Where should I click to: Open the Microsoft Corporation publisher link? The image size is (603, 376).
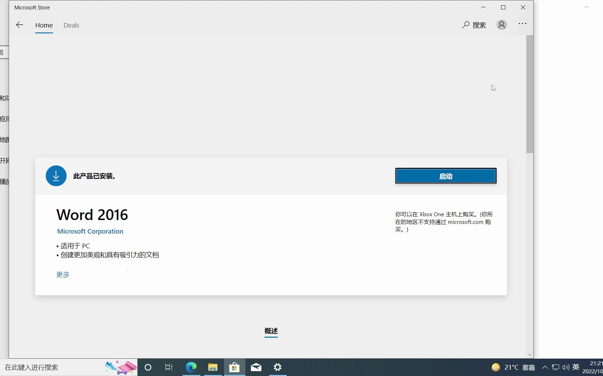click(x=90, y=231)
